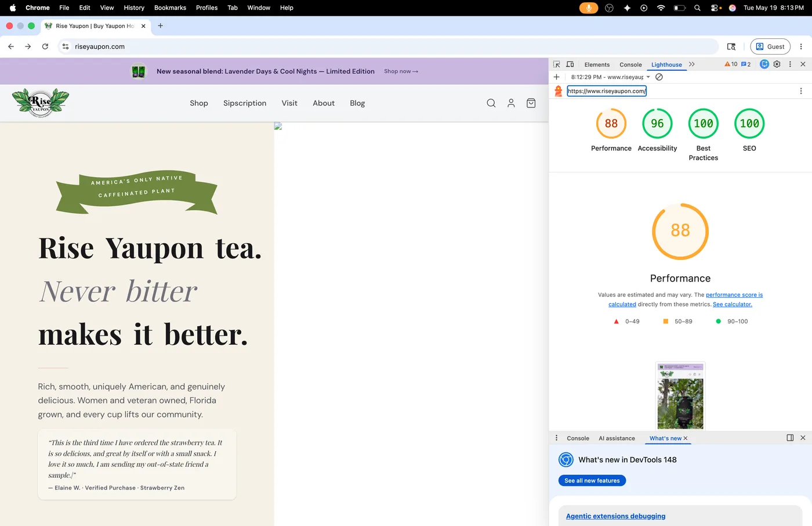Open drawer three-dot more tools menu
This screenshot has width=812, height=526.
click(556, 438)
